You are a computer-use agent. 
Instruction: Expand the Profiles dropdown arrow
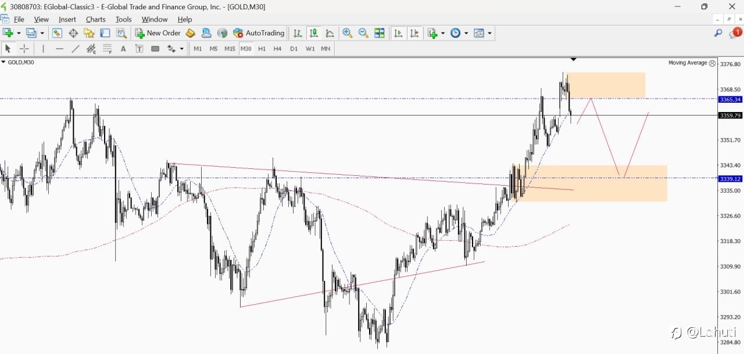click(42, 33)
